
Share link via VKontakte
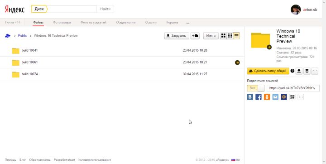click(x=250, y=97)
